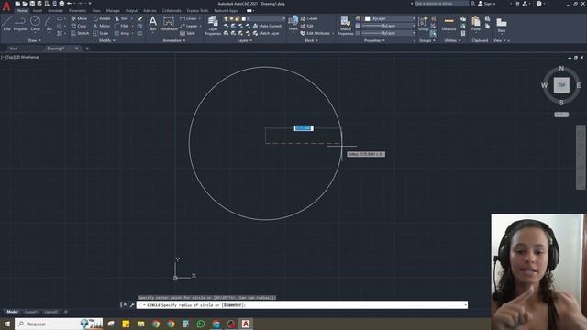Expand the Utilities panel
Viewport: 587px width, 330px height.
pos(452,40)
